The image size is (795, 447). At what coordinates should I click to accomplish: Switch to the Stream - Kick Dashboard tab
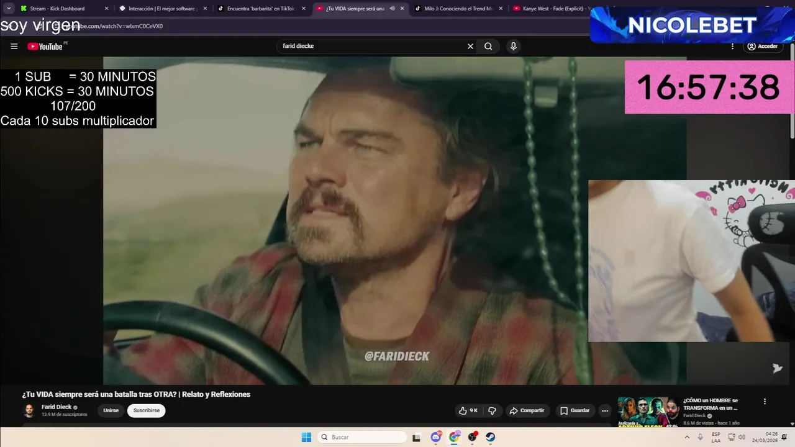pos(57,9)
